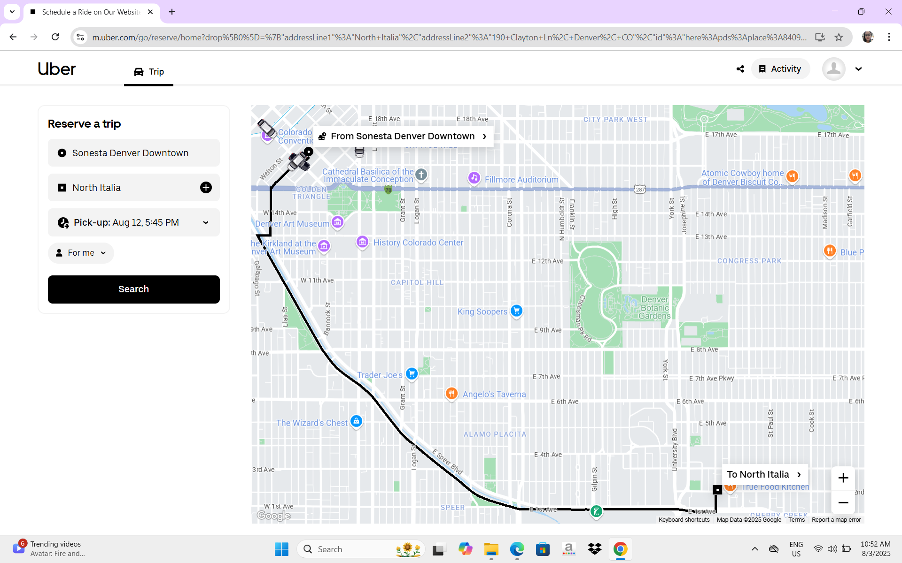Open the For me rider dropdown
This screenshot has height=563, width=902.
pyautogui.click(x=81, y=253)
